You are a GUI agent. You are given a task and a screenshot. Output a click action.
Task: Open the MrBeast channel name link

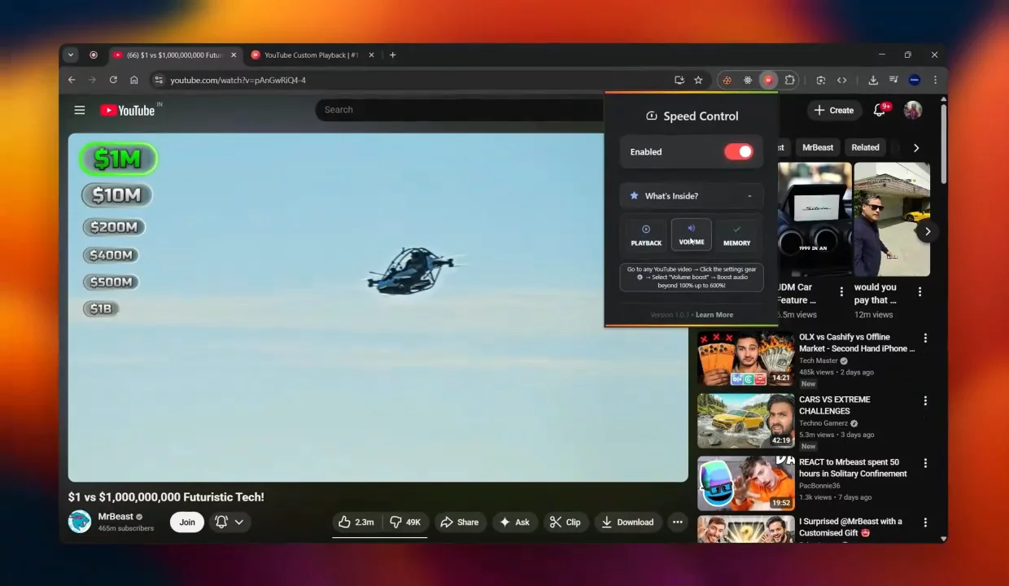click(x=116, y=517)
